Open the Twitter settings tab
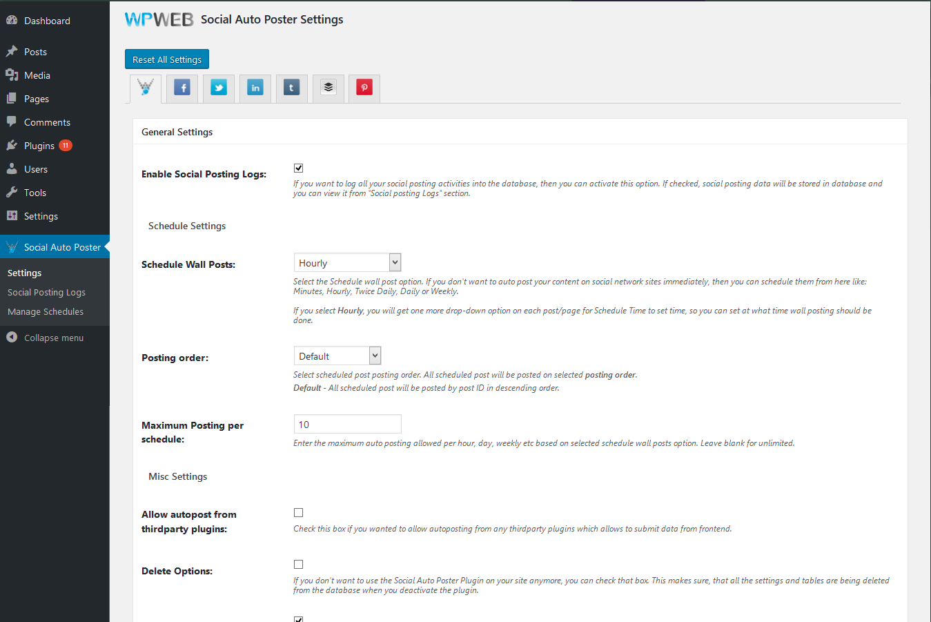Viewport: 931px width, 622px height. (x=219, y=88)
